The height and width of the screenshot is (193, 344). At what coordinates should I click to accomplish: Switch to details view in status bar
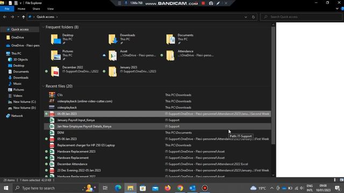click(335, 180)
